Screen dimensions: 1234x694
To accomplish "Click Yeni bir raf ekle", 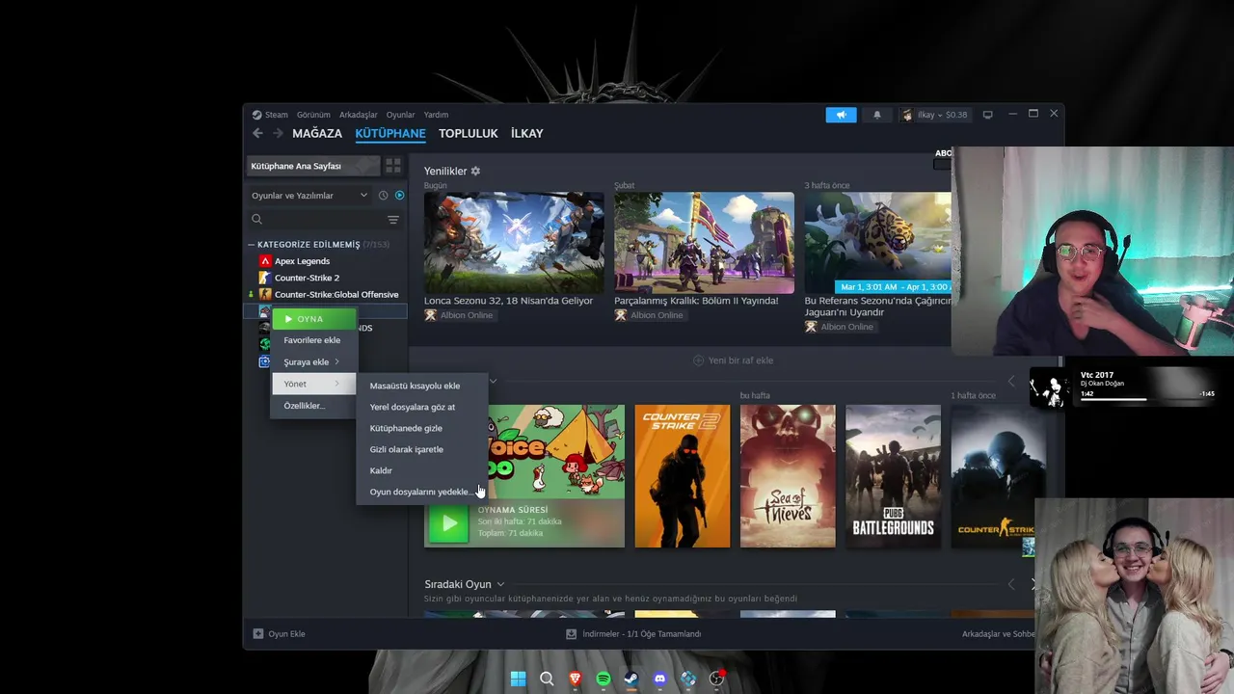I will (x=734, y=360).
